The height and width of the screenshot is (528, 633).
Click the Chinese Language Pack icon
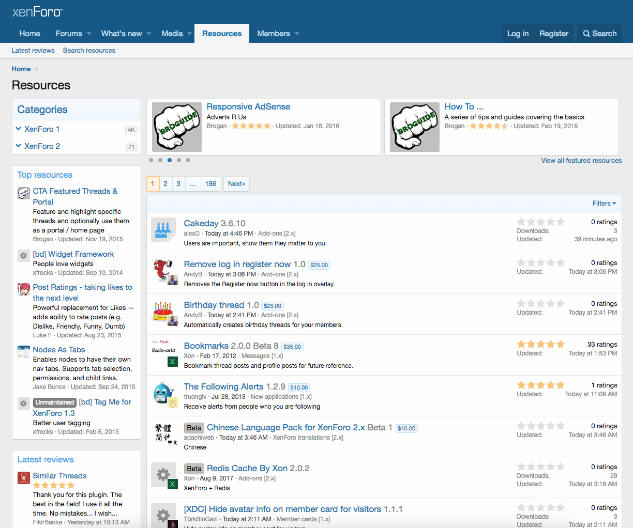[163, 433]
